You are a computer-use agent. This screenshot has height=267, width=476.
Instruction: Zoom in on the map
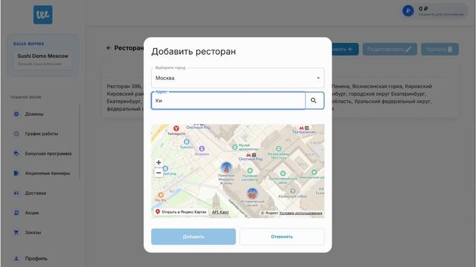pyautogui.click(x=158, y=162)
